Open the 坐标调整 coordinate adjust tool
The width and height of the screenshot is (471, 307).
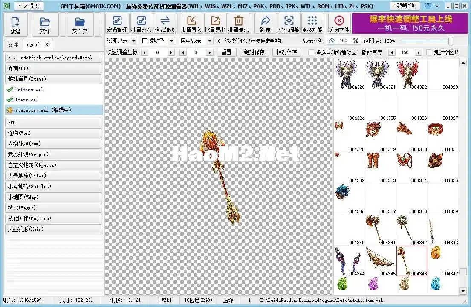289,24
